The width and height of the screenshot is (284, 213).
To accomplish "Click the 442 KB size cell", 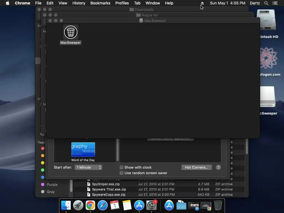I will tap(203, 194).
